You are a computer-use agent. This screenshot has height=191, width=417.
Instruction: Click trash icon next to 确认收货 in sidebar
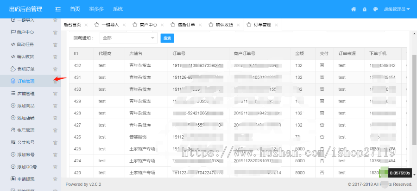(x=55, y=57)
